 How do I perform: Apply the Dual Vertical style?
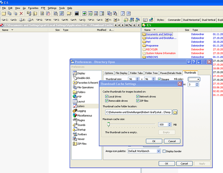click(208, 20)
